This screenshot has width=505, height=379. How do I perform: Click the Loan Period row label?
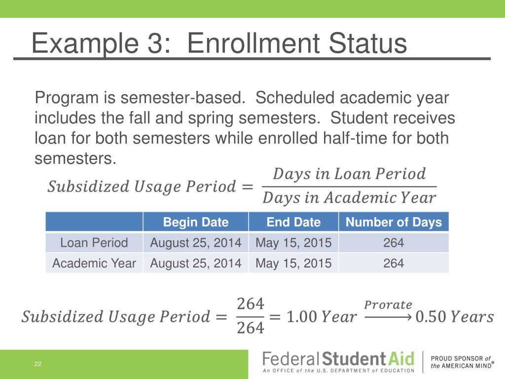pos(94,242)
